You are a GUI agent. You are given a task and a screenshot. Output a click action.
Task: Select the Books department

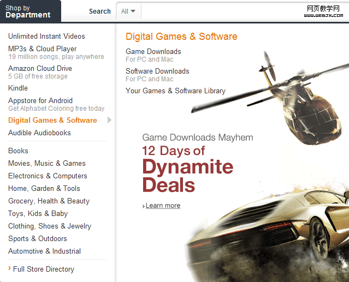(x=18, y=151)
